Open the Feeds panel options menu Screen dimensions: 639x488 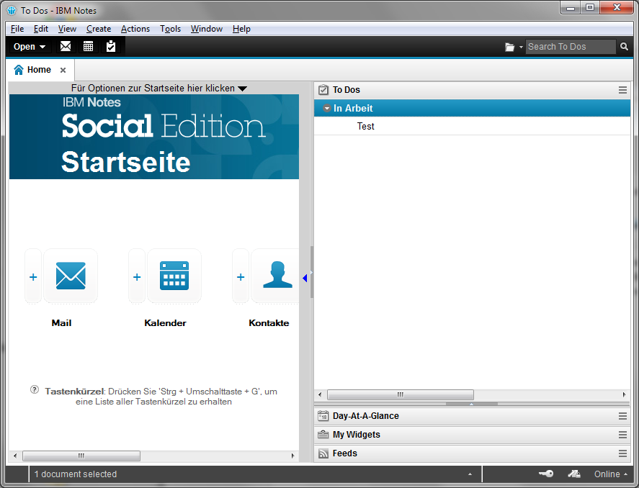[x=621, y=453]
